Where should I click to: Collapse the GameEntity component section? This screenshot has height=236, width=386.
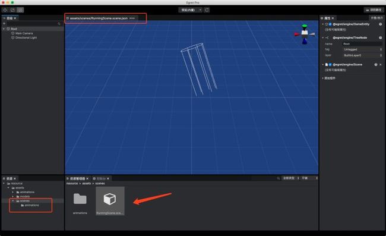pos(322,24)
